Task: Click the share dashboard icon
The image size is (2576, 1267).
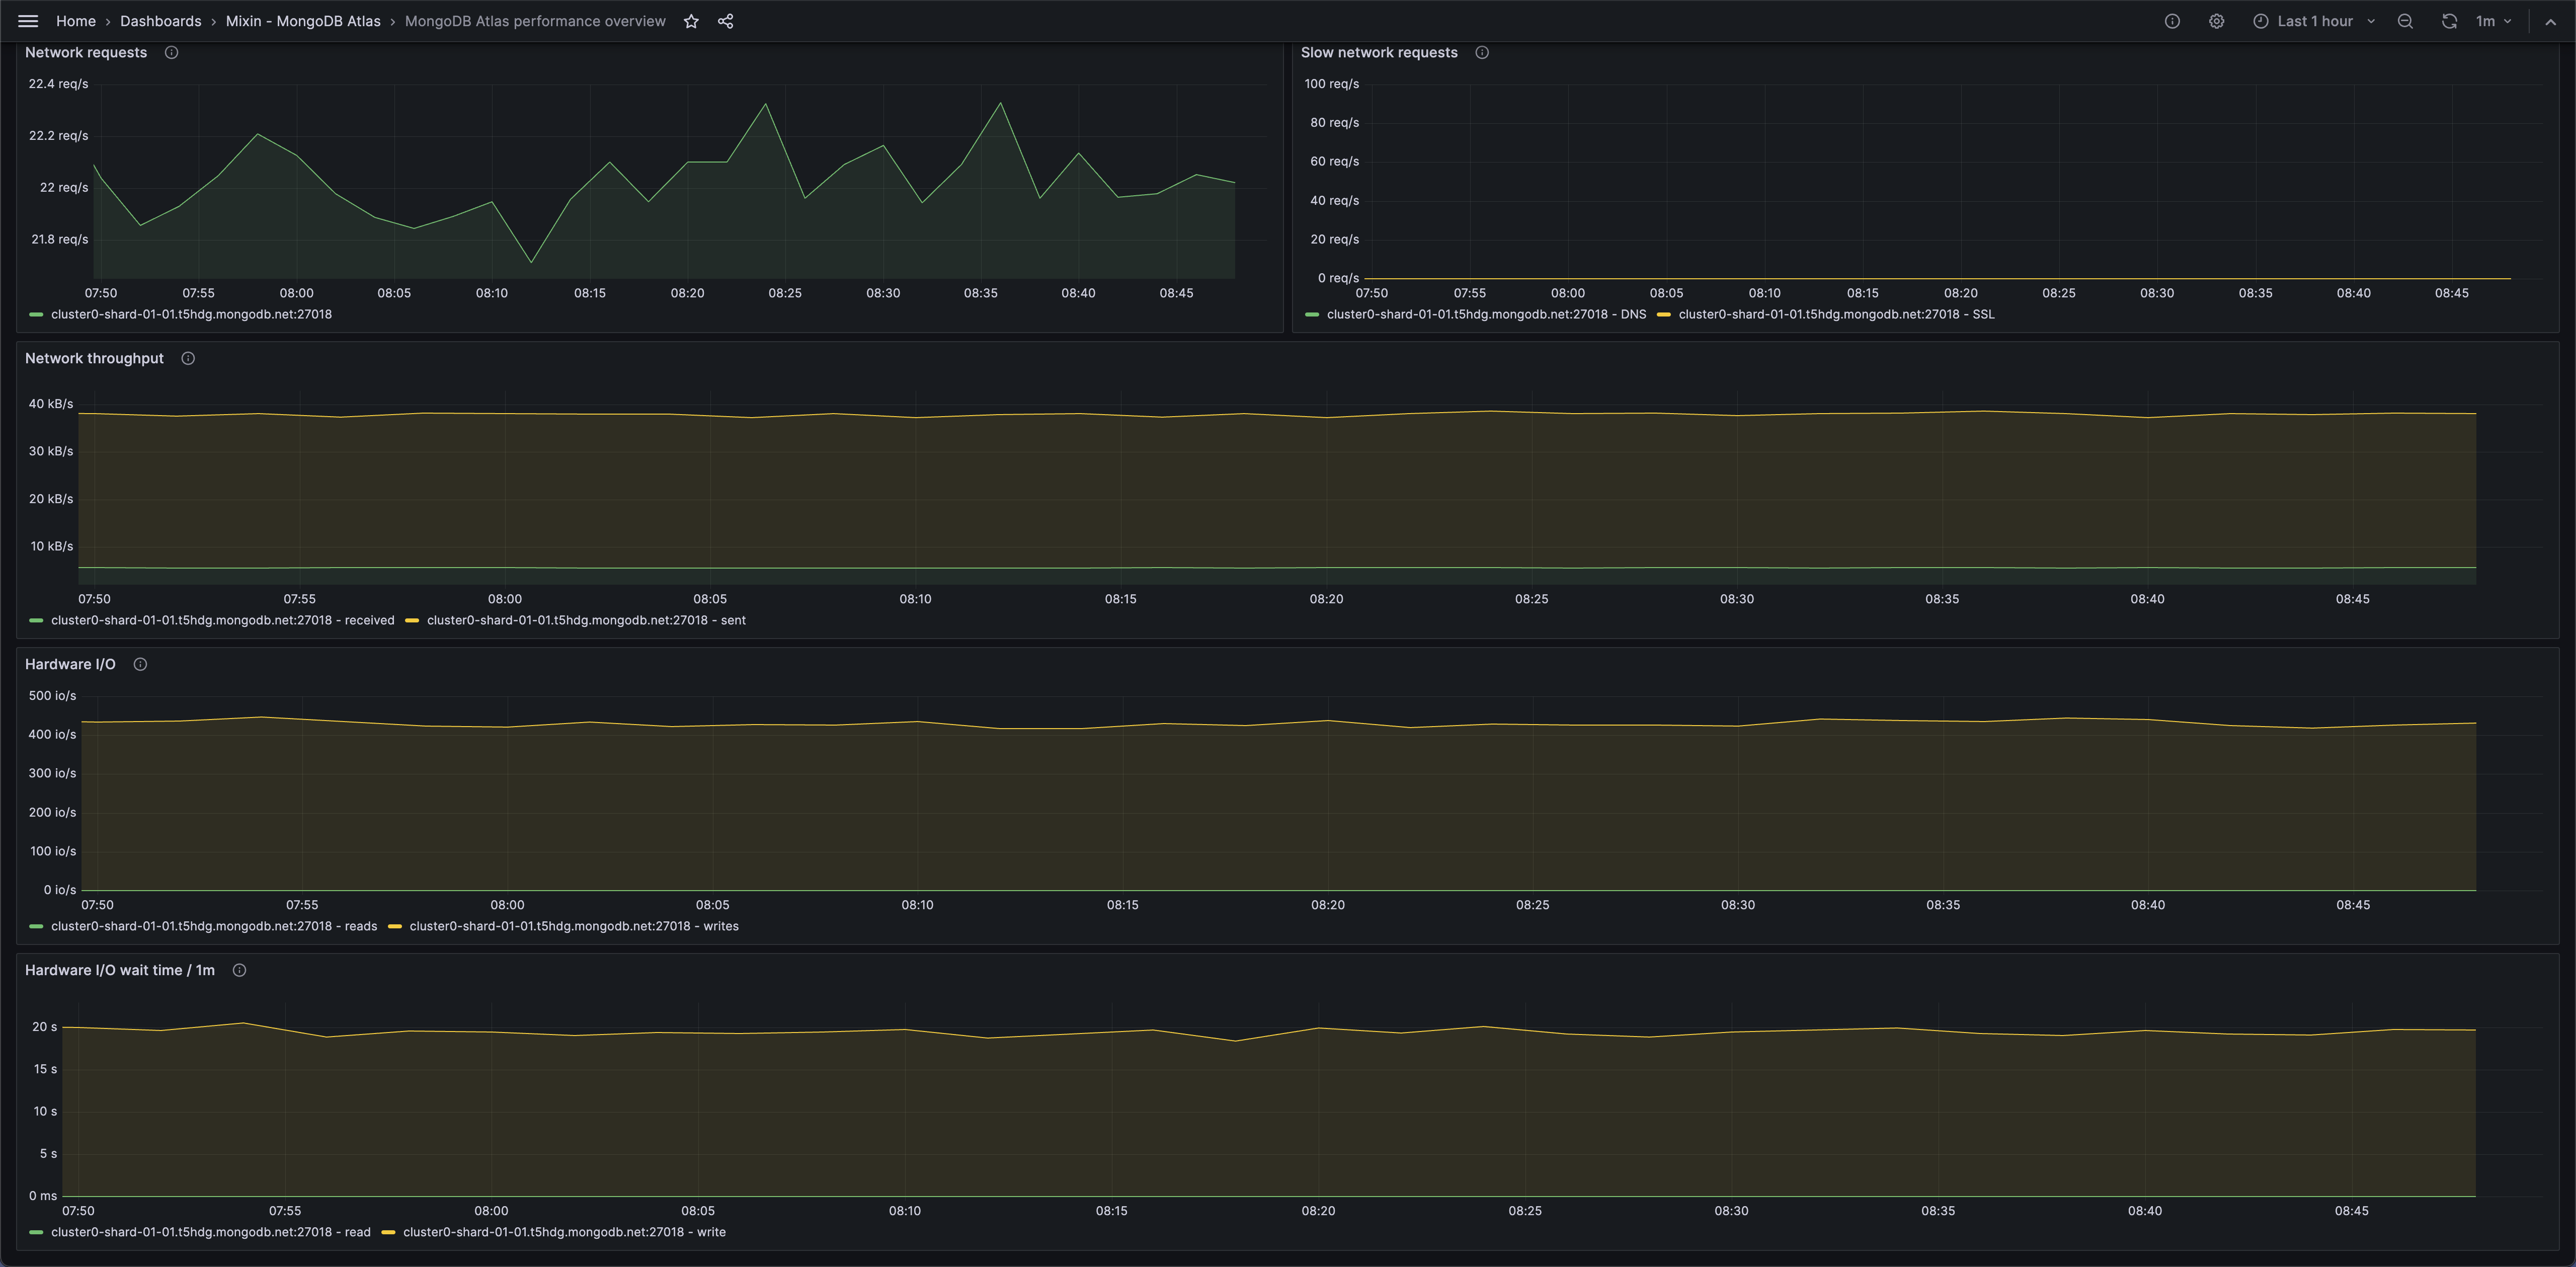Action: click(x=726, y=21)
